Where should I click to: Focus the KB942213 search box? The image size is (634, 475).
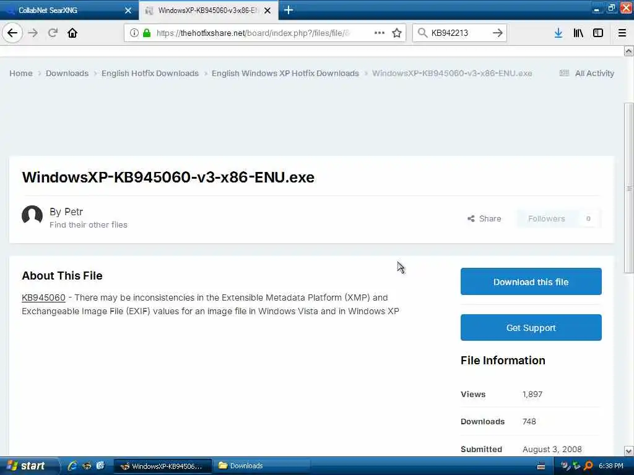coord(459,33)
